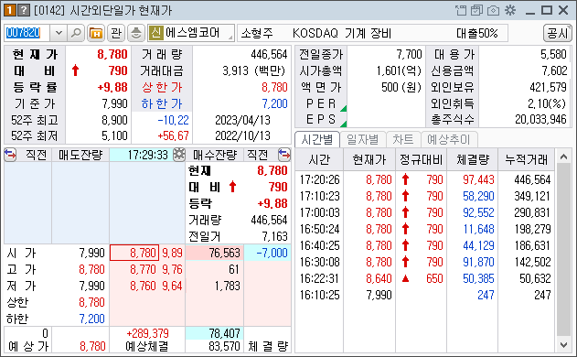Click the stock search magnifier icon
Image resolution: width=577 pixels, height=357 pixels.
tap(76, 33)
